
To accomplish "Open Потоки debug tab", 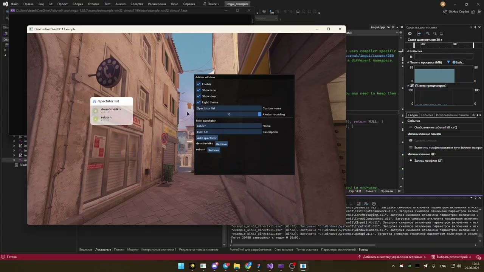I will 119,250.
